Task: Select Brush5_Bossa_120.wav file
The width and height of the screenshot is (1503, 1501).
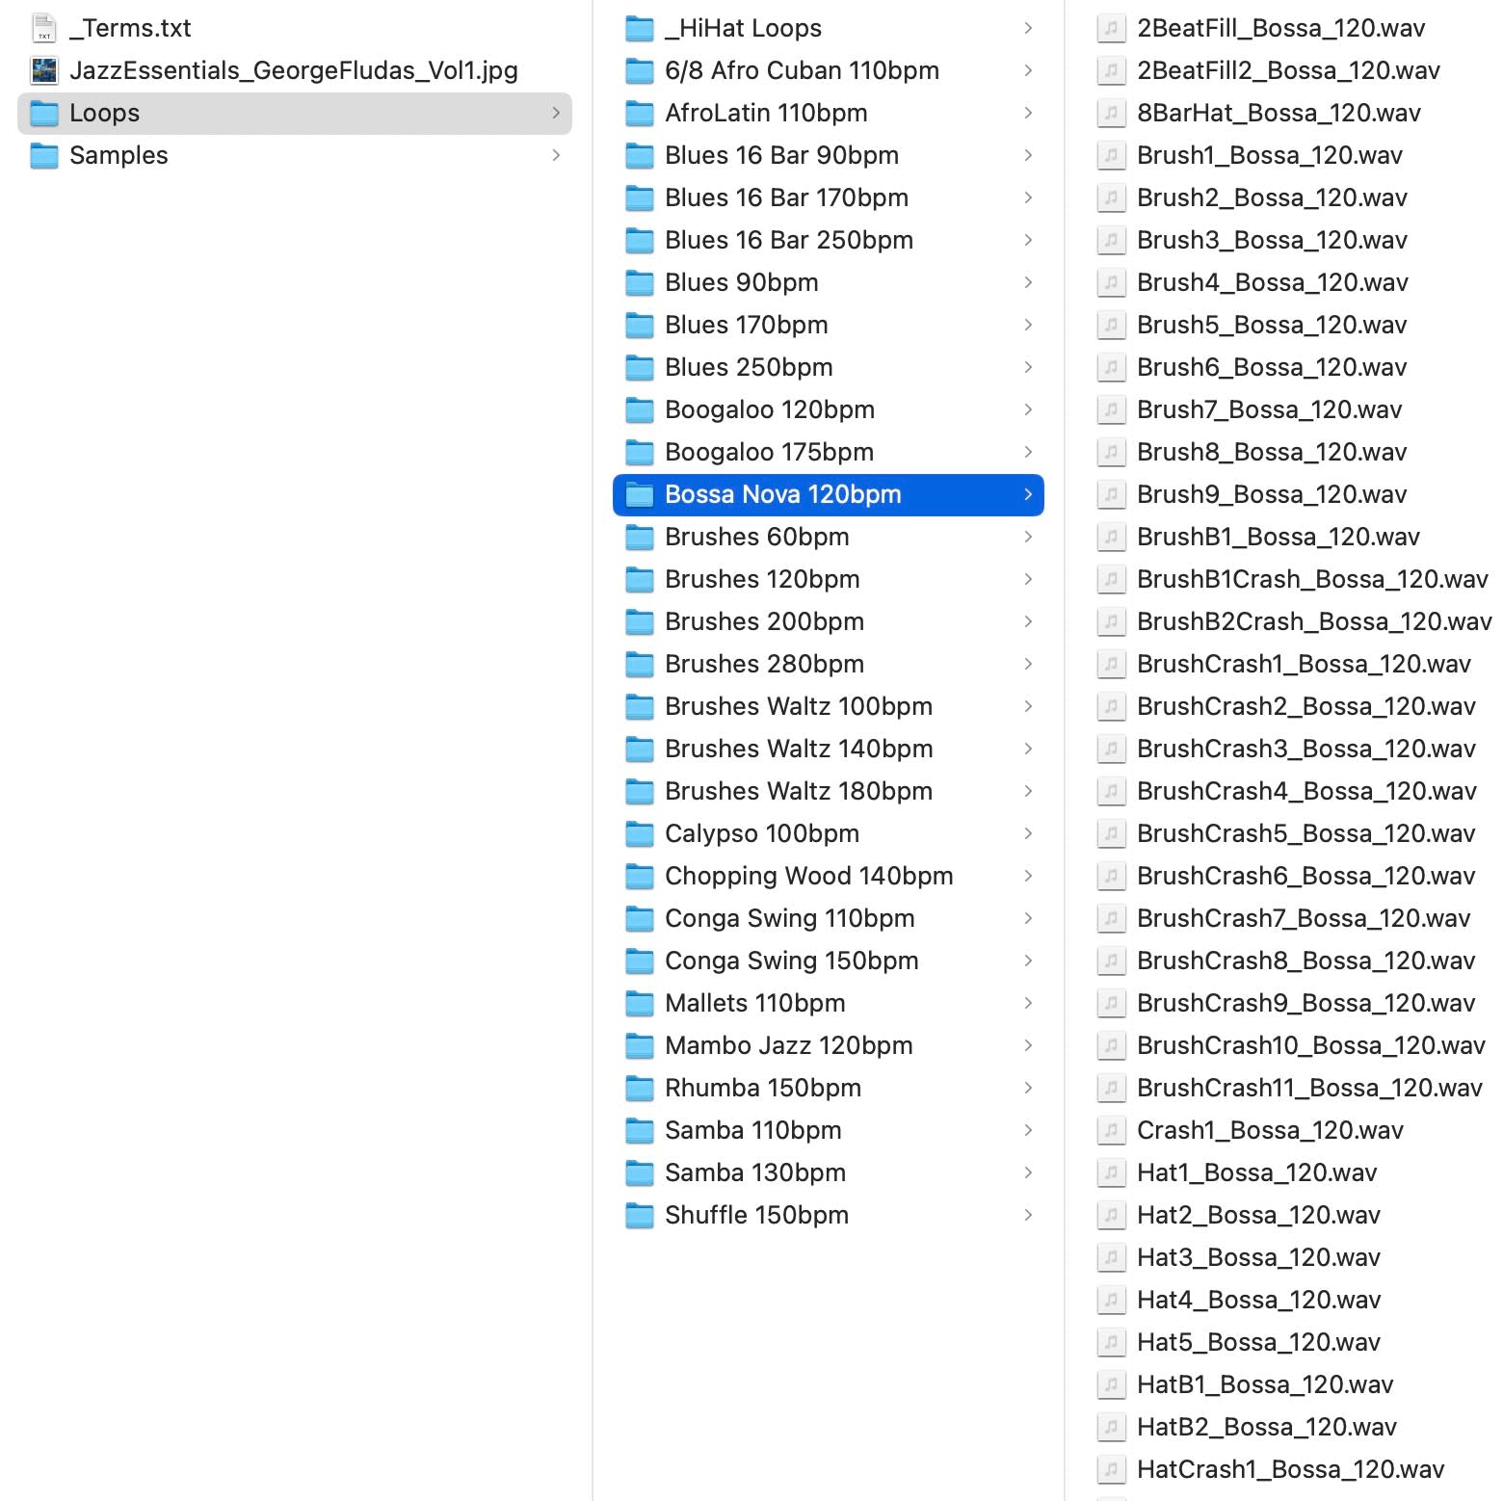Action: point(1271,325)
